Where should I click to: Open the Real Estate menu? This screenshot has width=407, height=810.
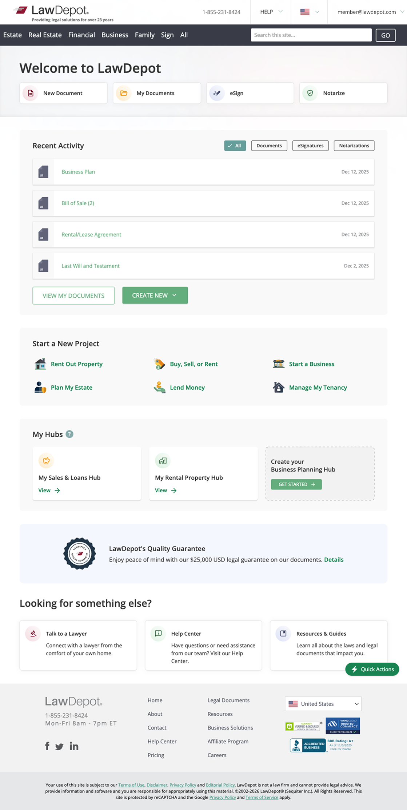(45, 35)
